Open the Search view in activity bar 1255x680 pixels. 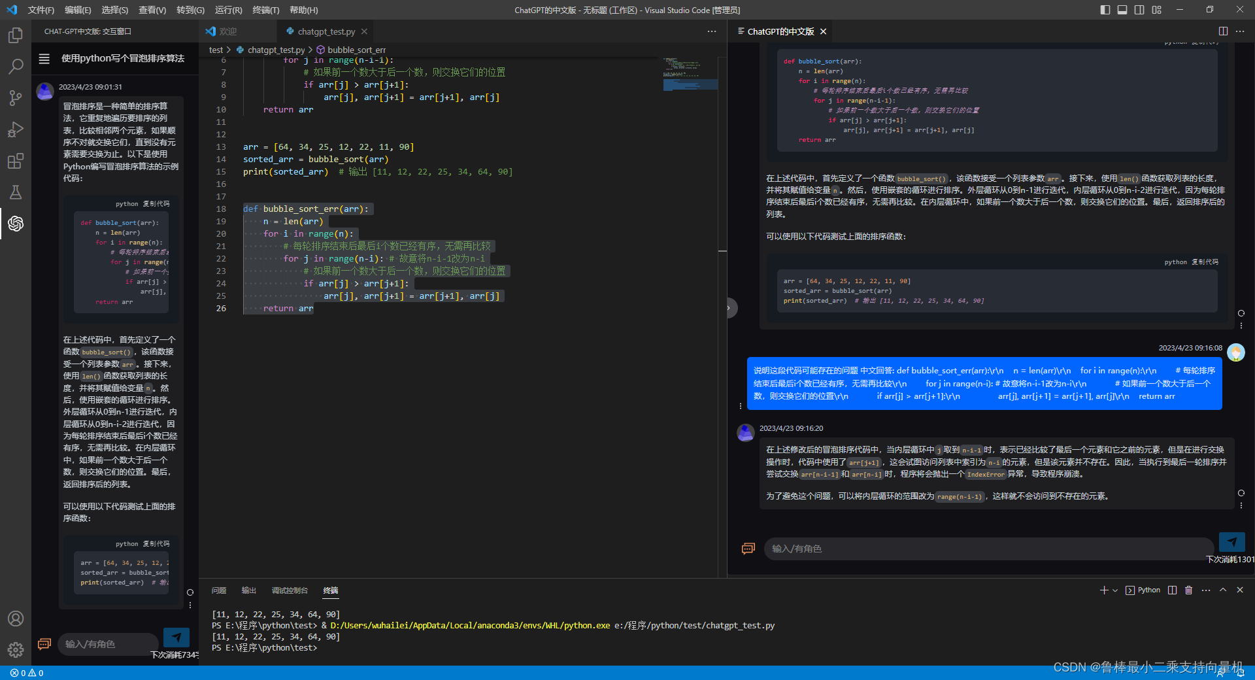tap(16, 66)
